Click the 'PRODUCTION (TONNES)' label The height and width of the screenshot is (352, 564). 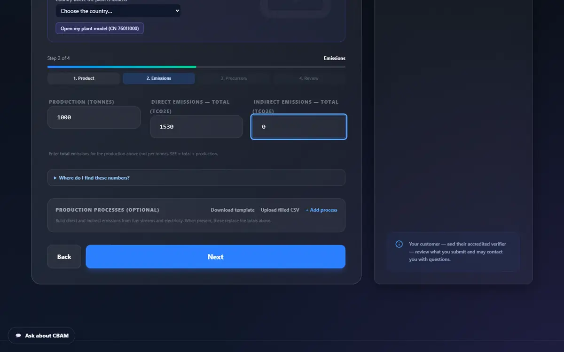tap(82, 102)
